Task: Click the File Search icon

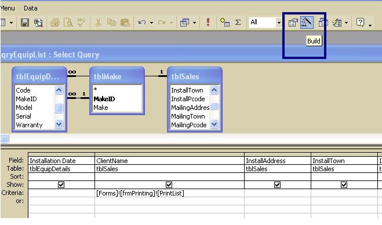Action: click(x=38, y=23)
